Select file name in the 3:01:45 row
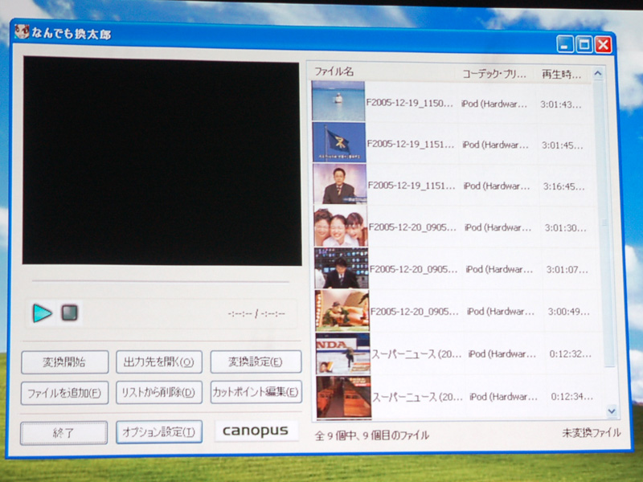643x482 pixels. [411, 145]
